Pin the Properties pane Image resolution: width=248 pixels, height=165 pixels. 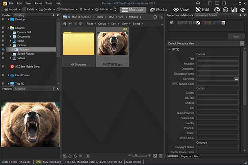(x=240, y=15)
